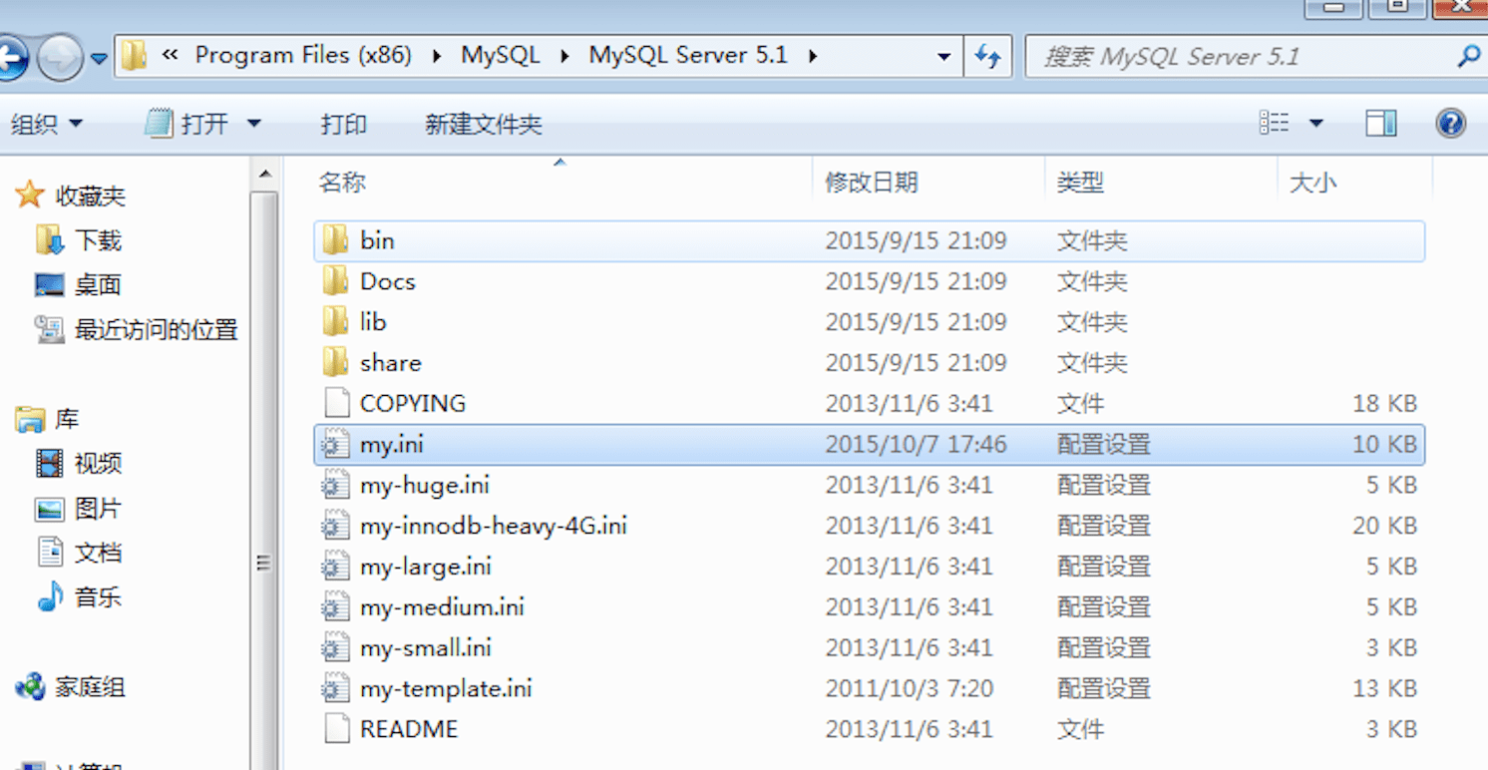Click the my-template.ini file icon
Screen dimensions: 1488x770
pyautogui.click(x=336, y=688)
